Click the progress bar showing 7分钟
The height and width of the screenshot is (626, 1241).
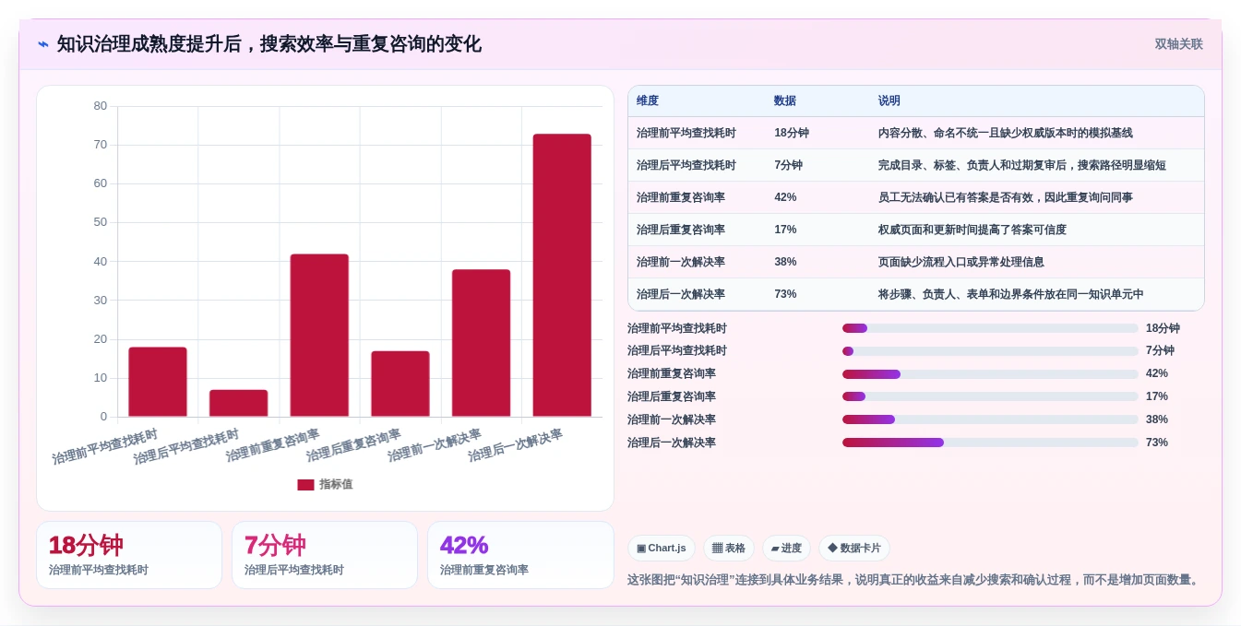point(990,351)
